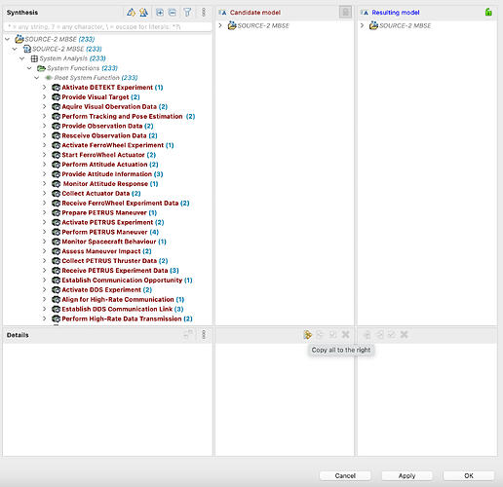Click the green lock icon on Resulting model
The height and width of the screenshot is (487, 503).
[x=488, y=13]
